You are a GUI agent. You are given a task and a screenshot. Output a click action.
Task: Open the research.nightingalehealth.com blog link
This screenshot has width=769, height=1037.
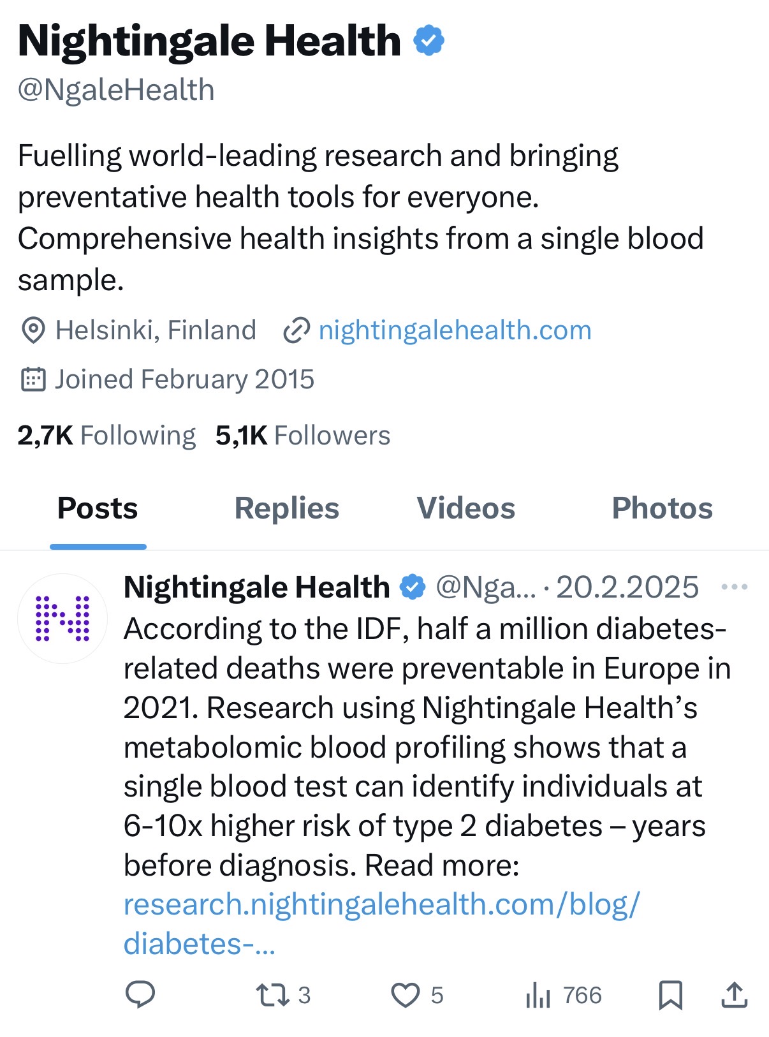click(x=381, y=904)
